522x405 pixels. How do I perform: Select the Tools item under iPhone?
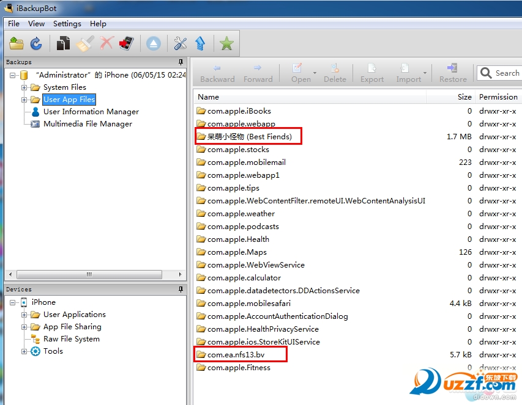(x=53, y=351)
